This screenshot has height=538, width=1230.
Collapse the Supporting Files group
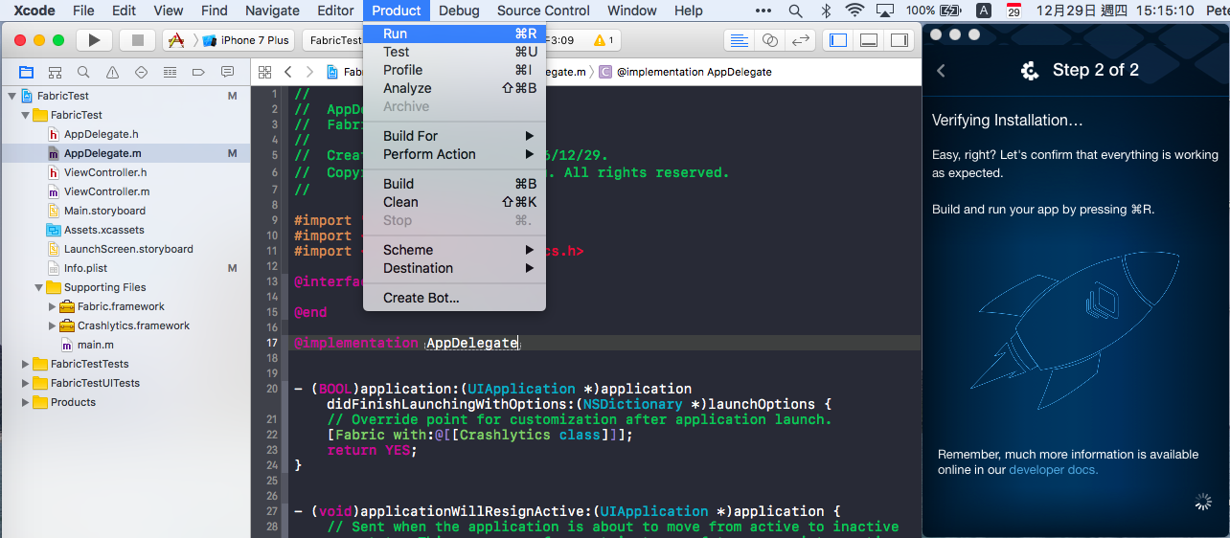[x=39, y=287]
